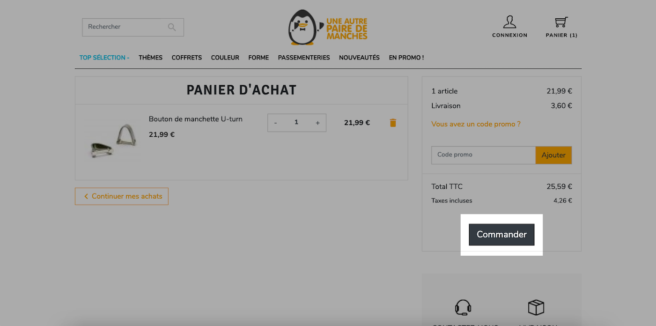Open the Nouveautés menu

(x=359, y=58)
